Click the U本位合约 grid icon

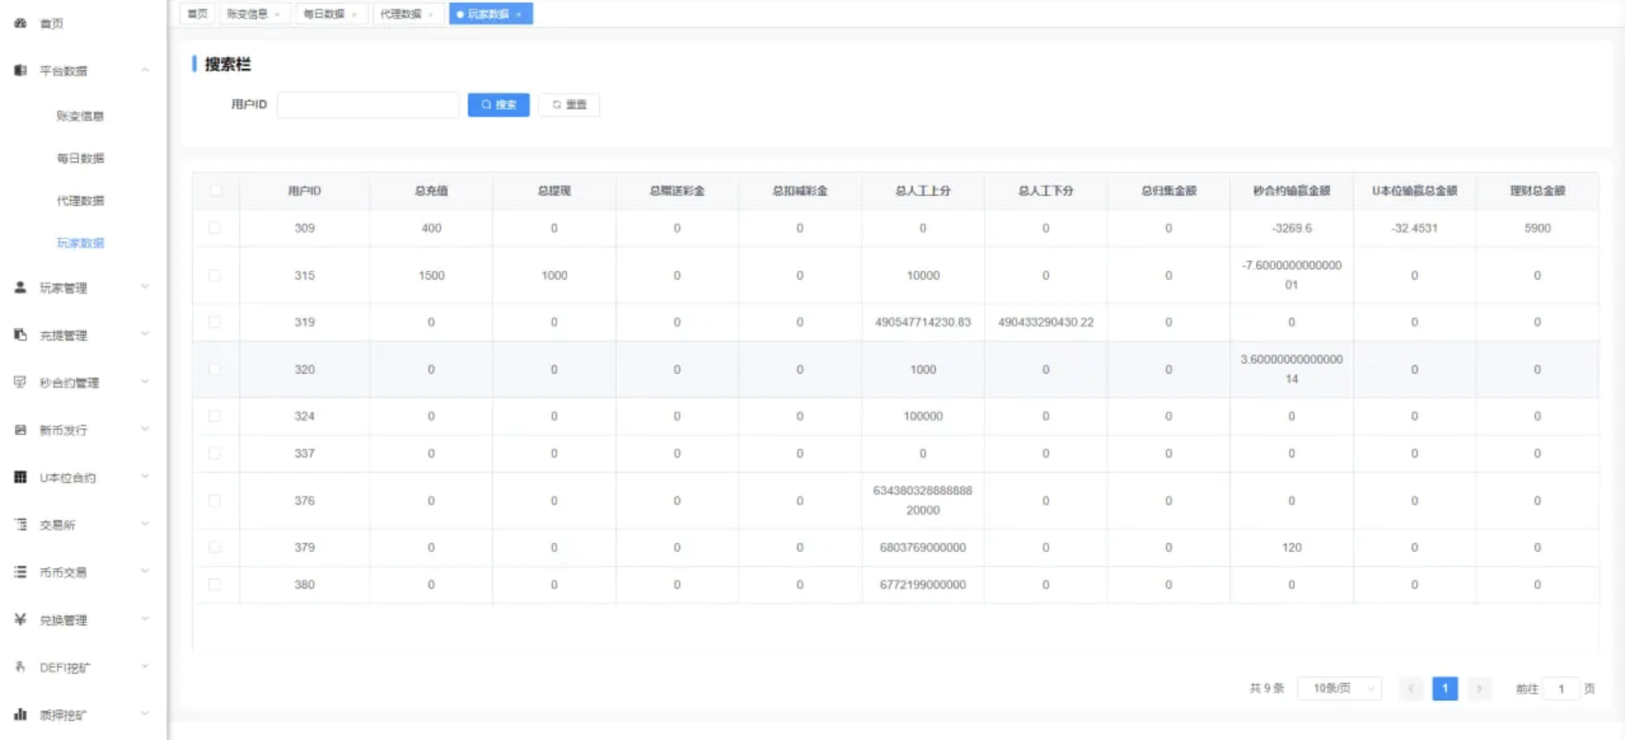pyautogui.click(x=20, y=477)
